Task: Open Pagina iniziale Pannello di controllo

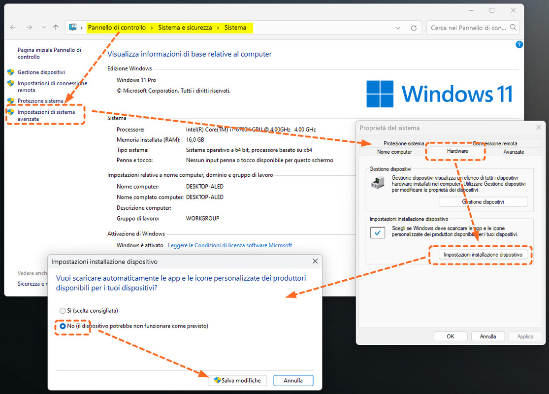Action: click(x=49, y=53)
